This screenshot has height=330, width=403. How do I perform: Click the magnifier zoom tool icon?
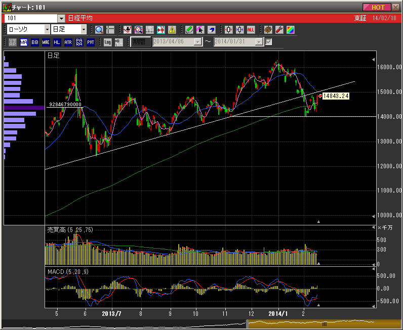(x=99, y=30)
